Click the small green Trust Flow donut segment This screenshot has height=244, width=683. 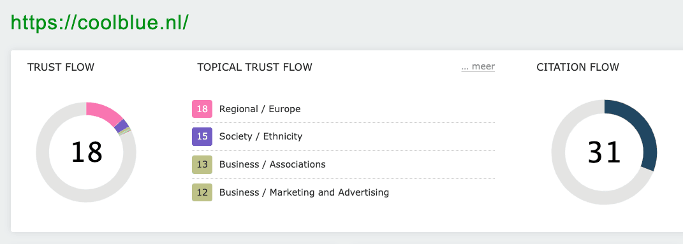[125, 133]
